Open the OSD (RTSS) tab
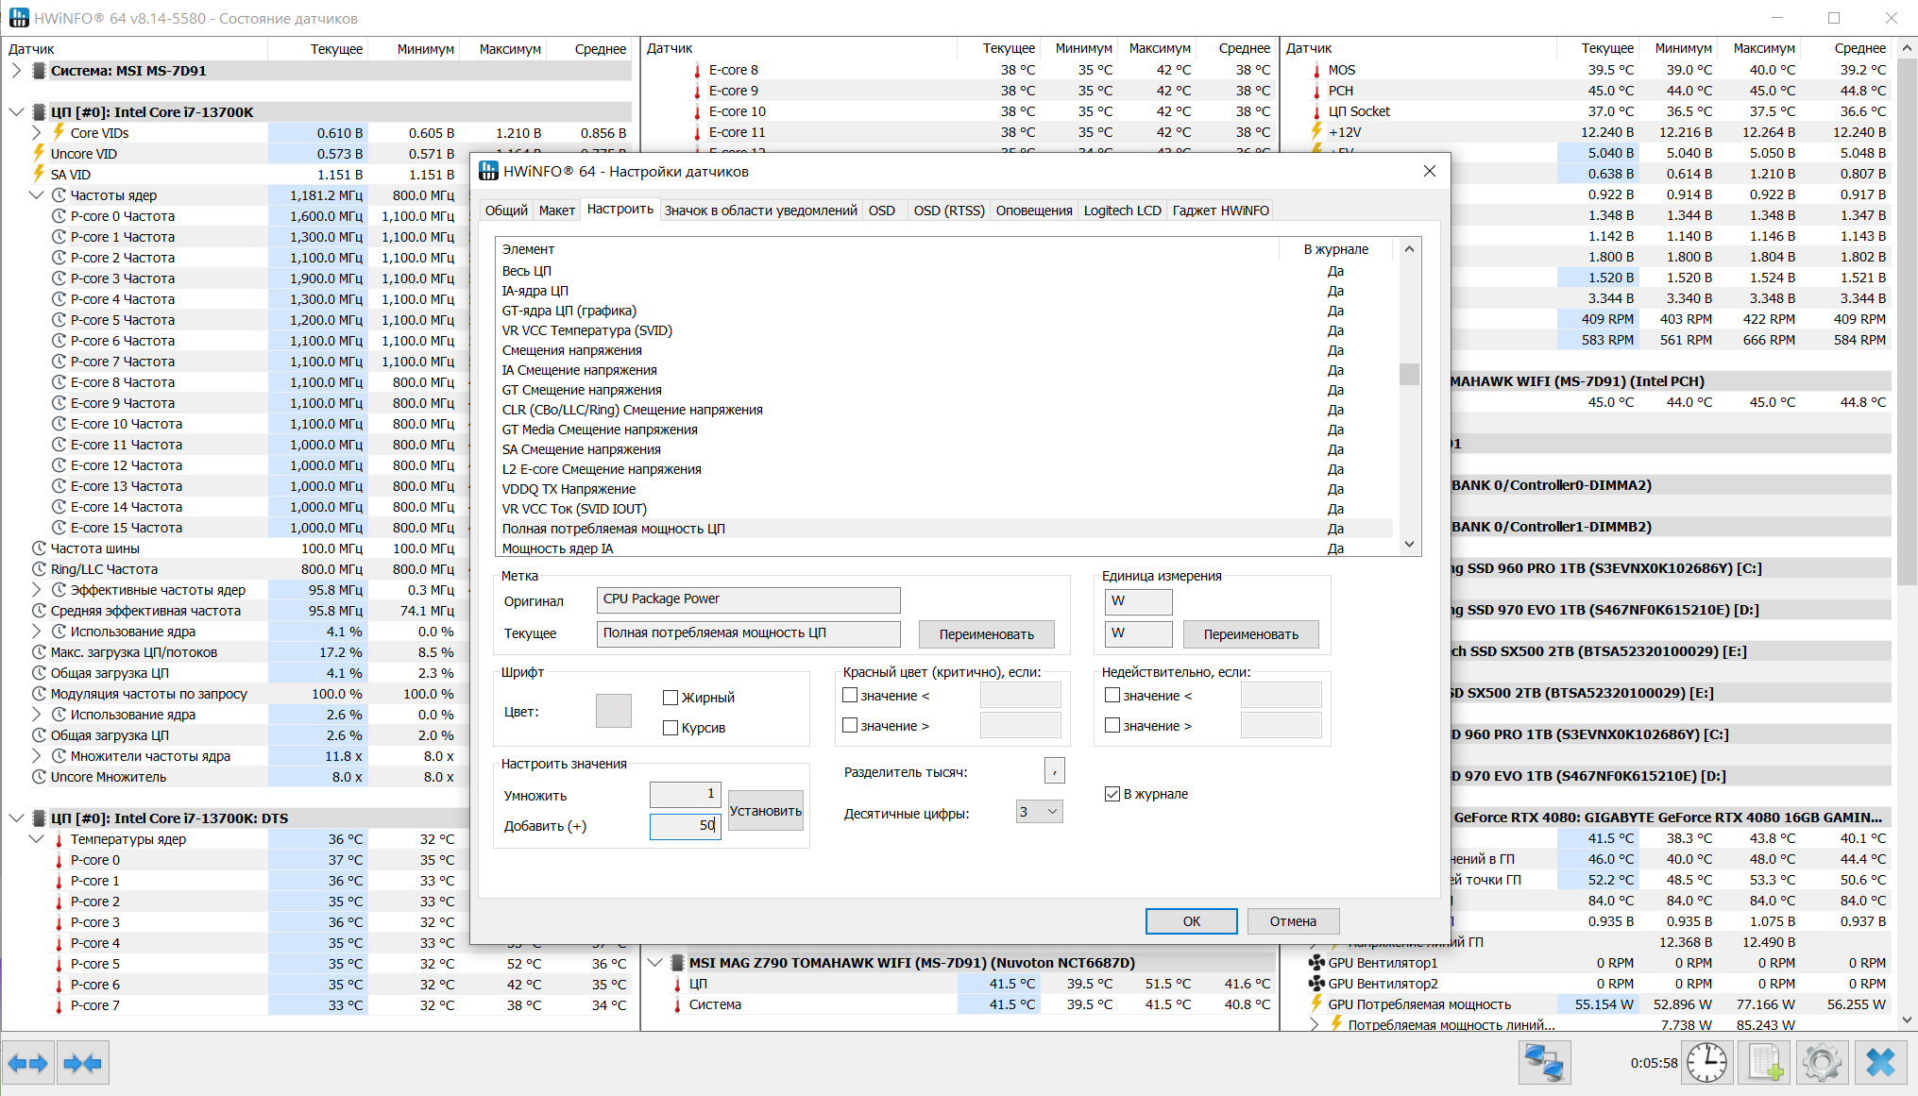This screenshot has width=1918, height=1096. (948, 211)
